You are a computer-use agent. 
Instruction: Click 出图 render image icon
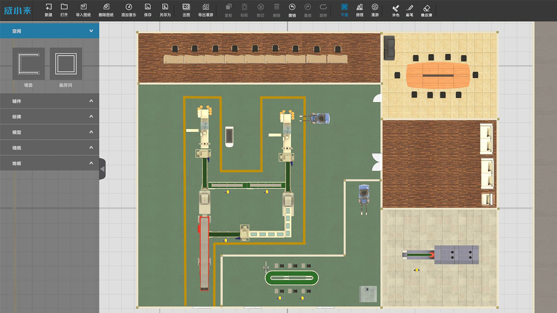pyautogui.click(x=186, y=10)
